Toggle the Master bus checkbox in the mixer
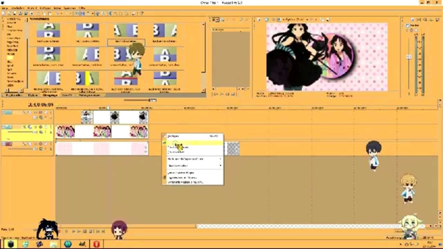The width and height of the screenshot is (443, 249). coord(408,26)
